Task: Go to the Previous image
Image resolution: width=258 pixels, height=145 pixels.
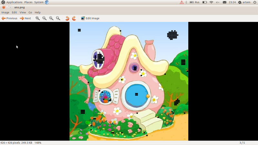Action: pos(9,18)
